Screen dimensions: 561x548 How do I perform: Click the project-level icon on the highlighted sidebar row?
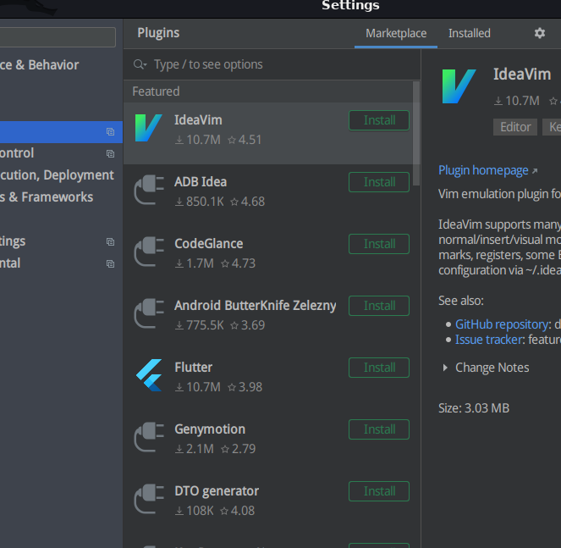111,132
